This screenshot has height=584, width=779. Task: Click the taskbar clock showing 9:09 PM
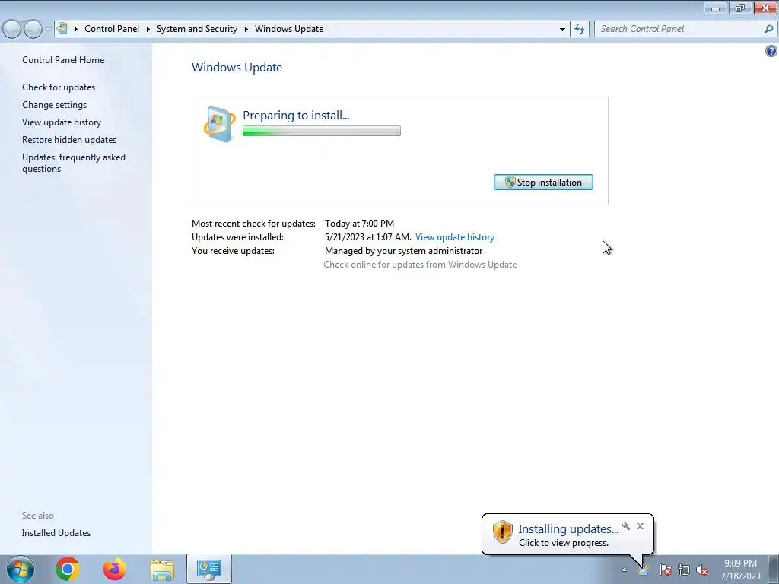click(740, 570)
